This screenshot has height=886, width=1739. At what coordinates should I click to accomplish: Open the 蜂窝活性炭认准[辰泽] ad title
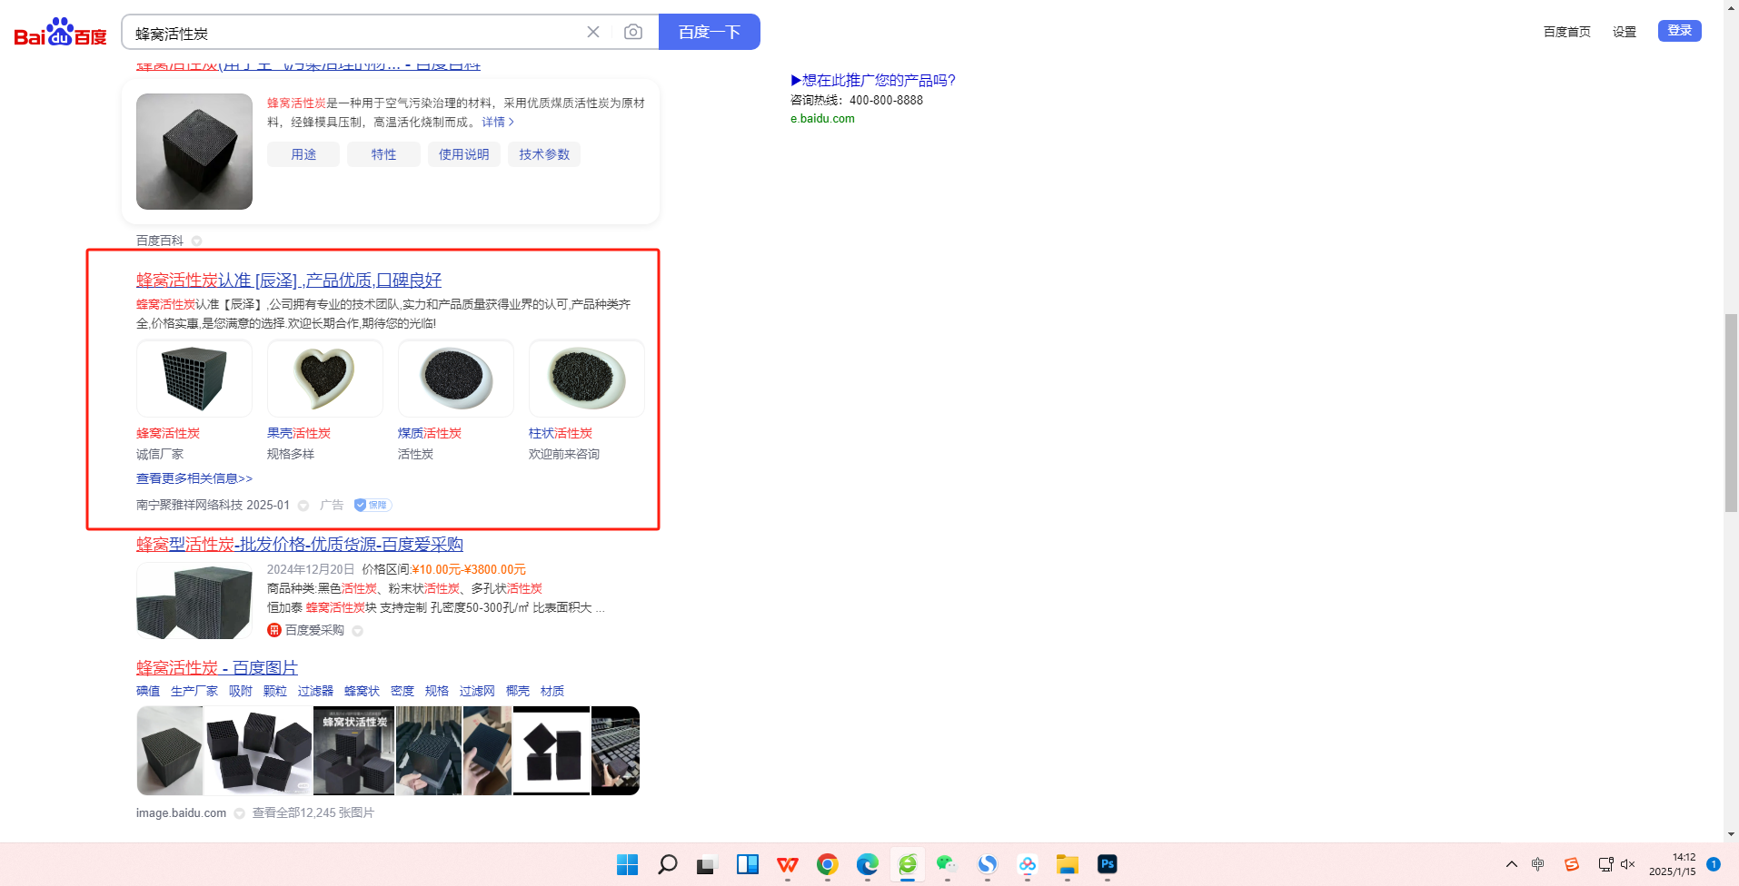pyautogui.click(x=289, y=281)
